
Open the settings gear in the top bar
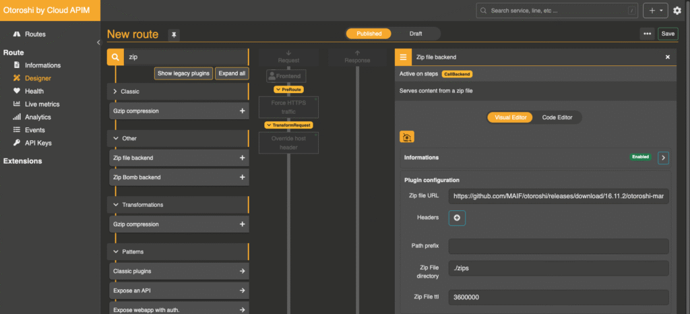click(x=677, y=11)
